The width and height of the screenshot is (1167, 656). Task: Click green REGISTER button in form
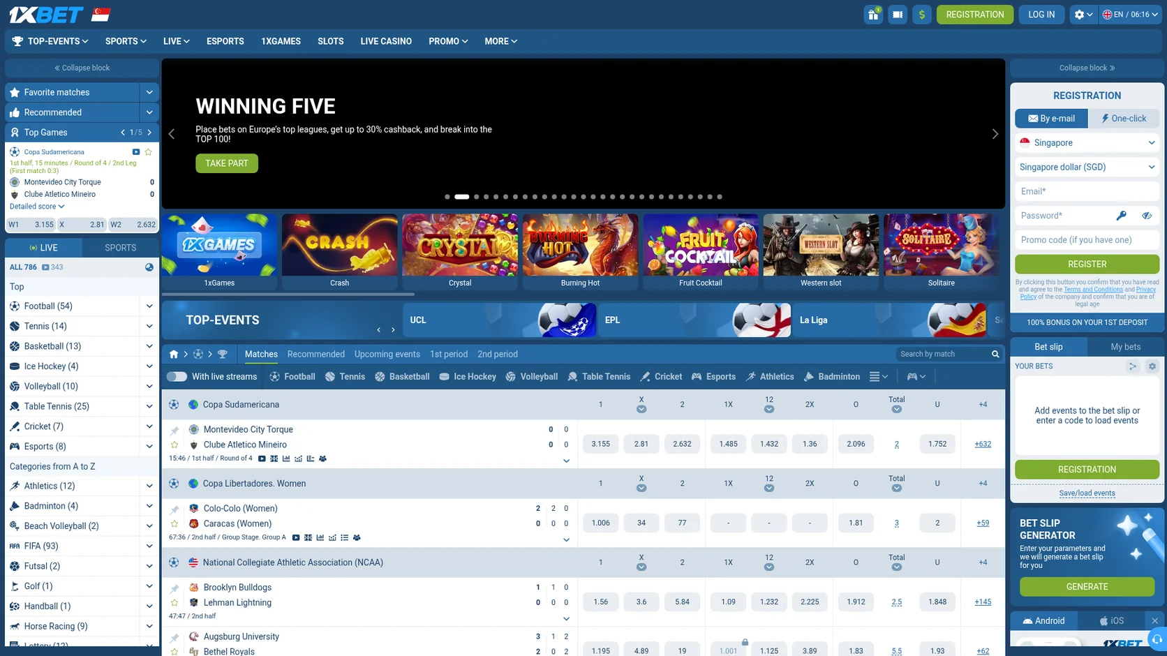click(1087, 264)
